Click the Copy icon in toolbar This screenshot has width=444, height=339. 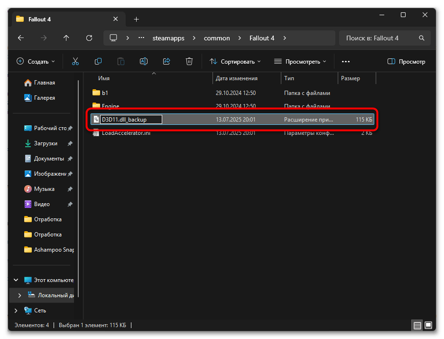pyautogui.click(x=98, y=61)
